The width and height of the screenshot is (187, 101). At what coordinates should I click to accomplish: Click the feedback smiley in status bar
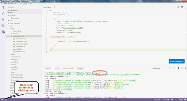[185, 100]
